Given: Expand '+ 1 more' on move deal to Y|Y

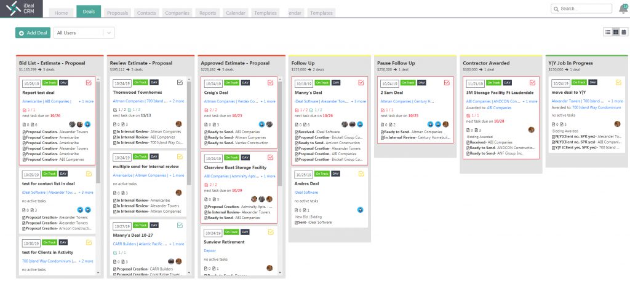Looking at the screenshot, I should pos(615,101).
